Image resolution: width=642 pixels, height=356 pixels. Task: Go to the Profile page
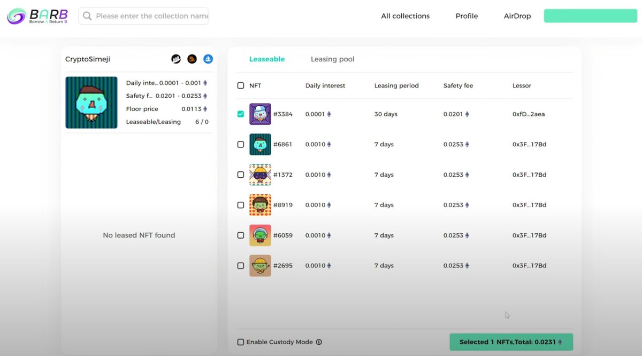tap(467, 16)
